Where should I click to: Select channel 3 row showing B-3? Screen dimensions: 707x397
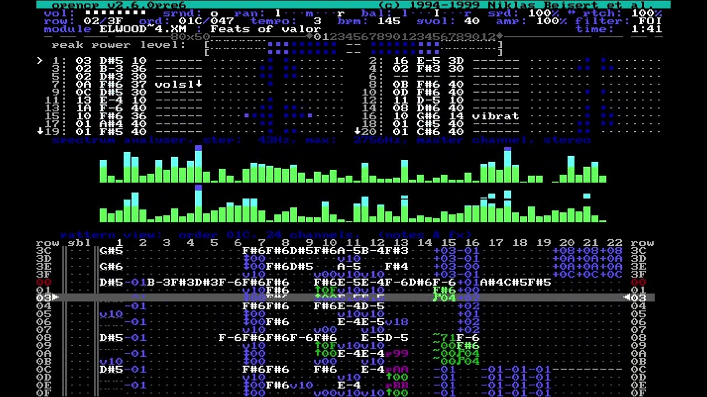coord(191,68)
